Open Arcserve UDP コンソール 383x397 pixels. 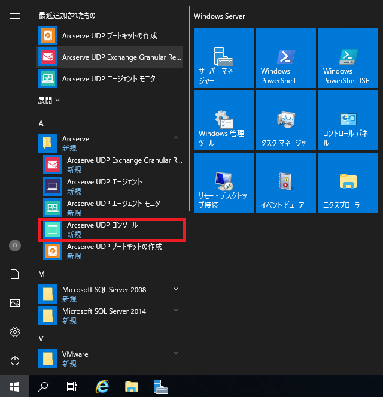pos(112,230)
